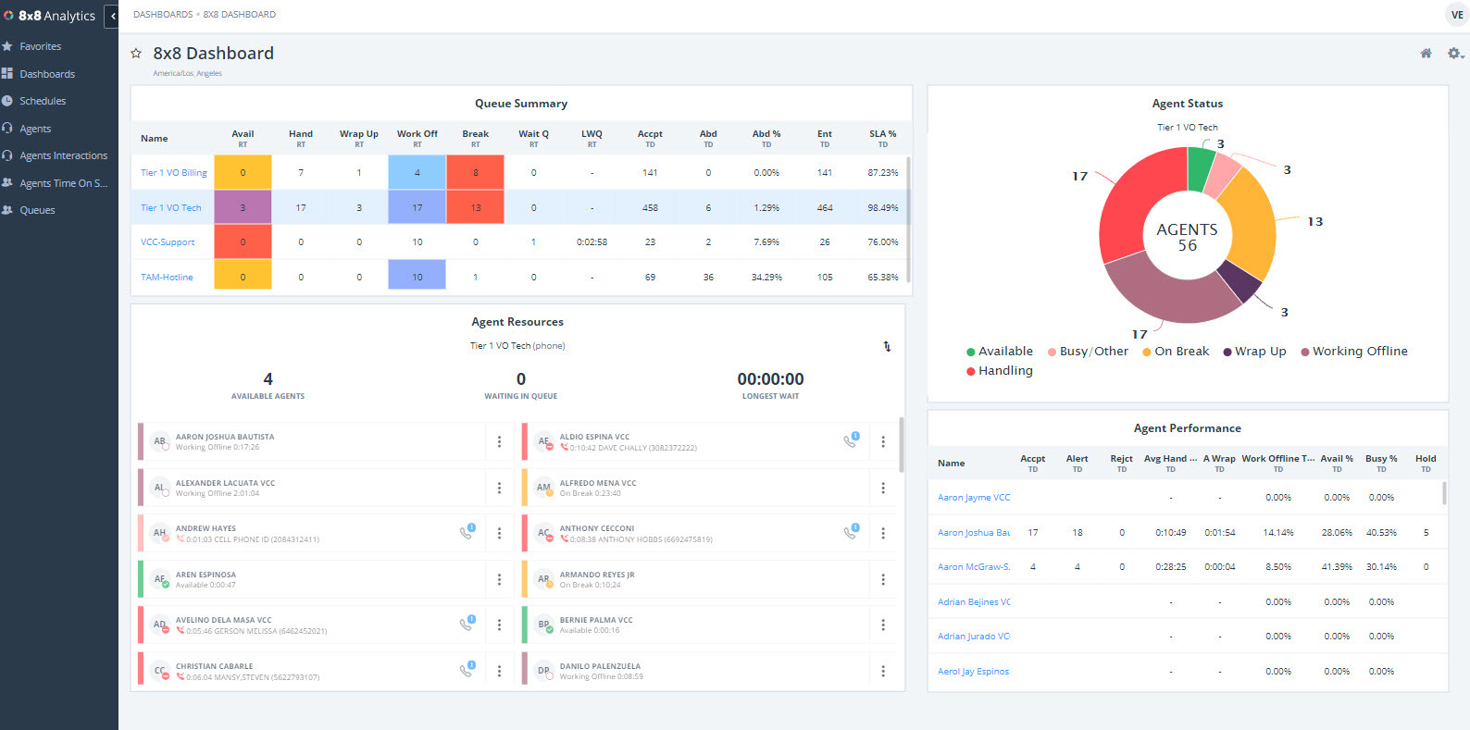The image size is (1470, 730).
Task: Open the Tier 1 VO Tech queue
Action: click(170, 208)
